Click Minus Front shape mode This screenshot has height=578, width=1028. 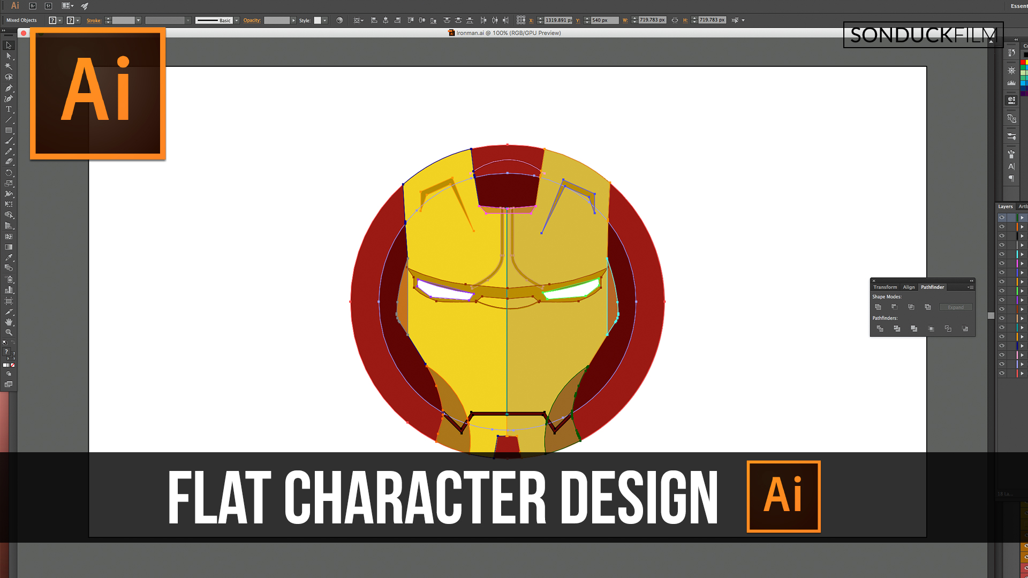pos(895,307)
